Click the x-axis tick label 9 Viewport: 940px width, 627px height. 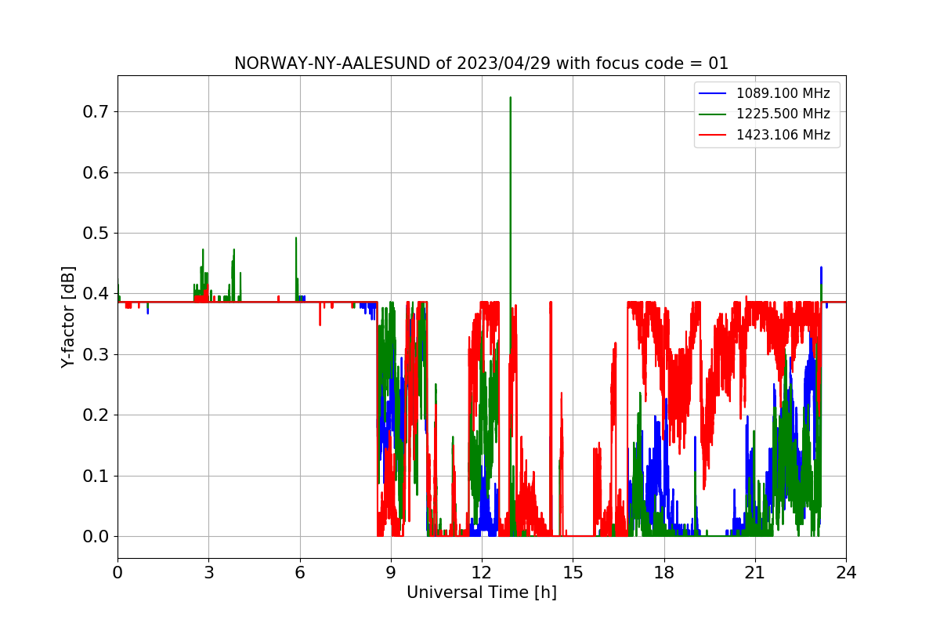[x=391, y=572]
